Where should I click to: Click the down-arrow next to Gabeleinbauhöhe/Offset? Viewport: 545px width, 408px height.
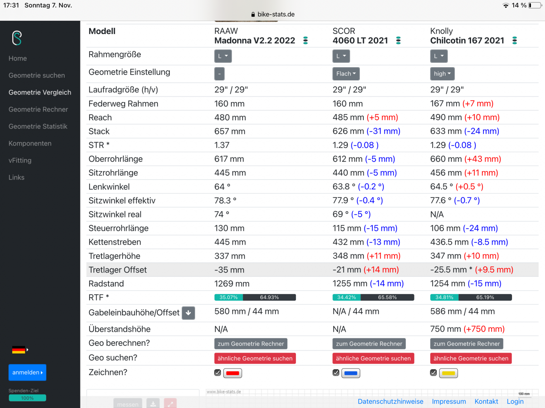click(x=188, y=313)
